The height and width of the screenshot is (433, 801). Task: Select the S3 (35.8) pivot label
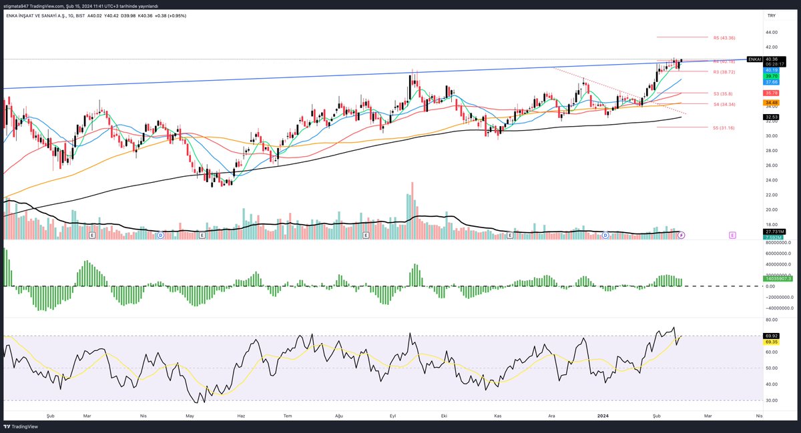(724, 93)
